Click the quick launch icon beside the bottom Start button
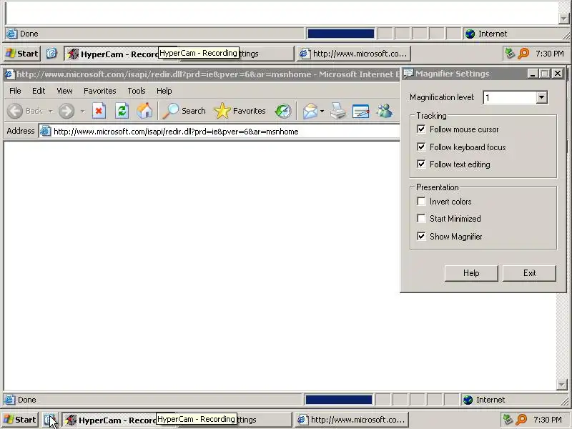 click(x=49, y=420)
